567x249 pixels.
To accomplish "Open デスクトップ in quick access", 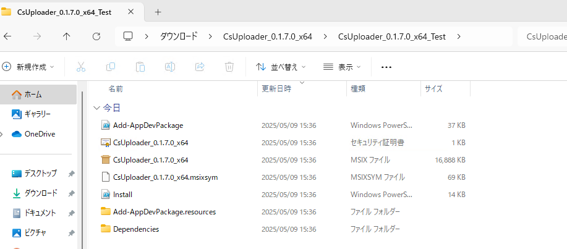I will click(41, 174).
